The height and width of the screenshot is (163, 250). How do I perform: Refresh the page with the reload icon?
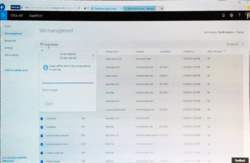coord(88,8)
